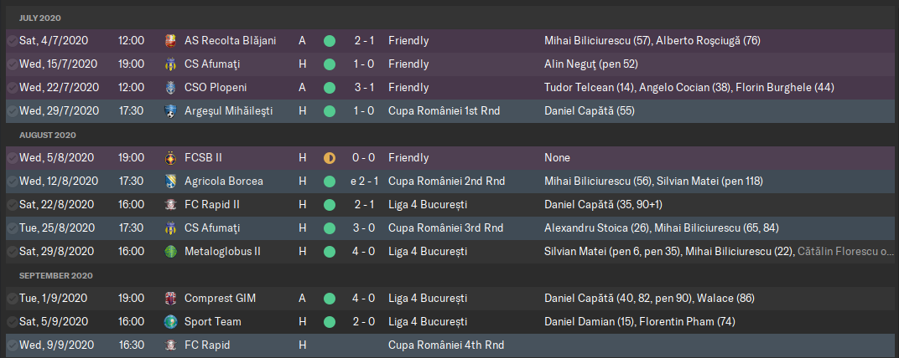Screen dimensions: 899x358
Task: Click the Comprest GIM club badge
Action: [169, 299]
